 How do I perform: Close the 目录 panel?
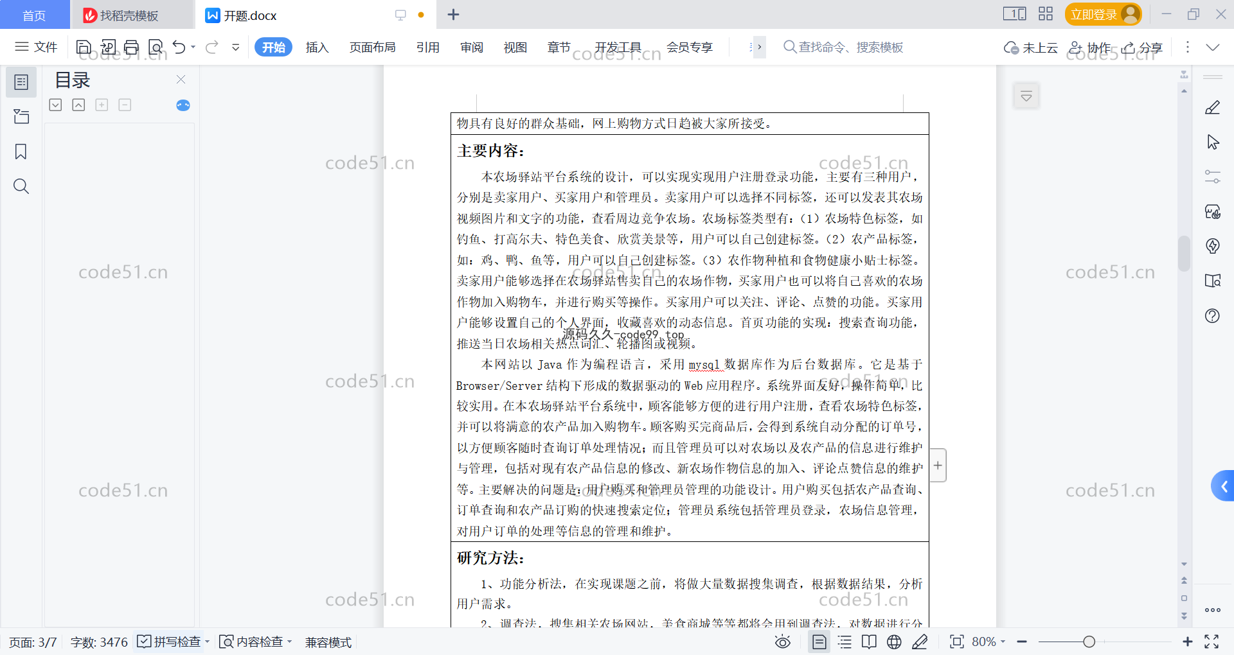[181, 79]
